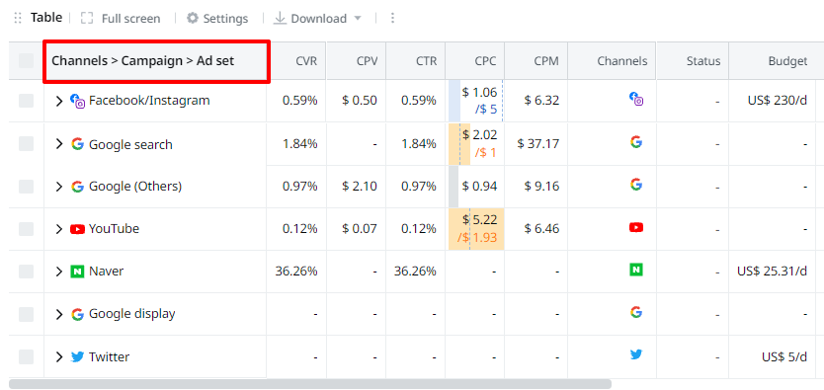
Task: Click the Naver logo beside Naver name
Action: tap(77, 272)
